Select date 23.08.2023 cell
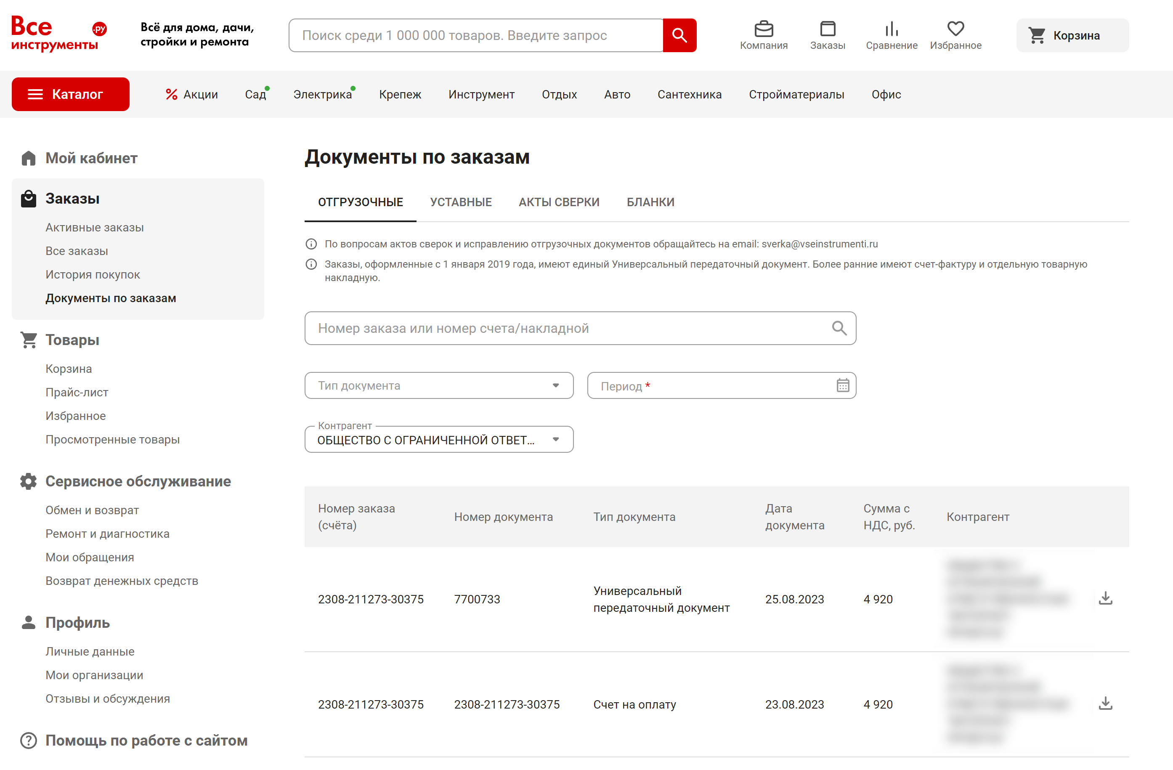Image resolution: width=1173 pixels, height=770 pixels. pyautogui.click(x=794, y=704)
